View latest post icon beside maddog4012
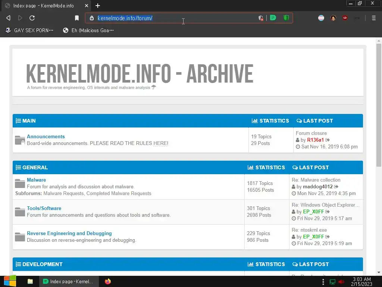This screenshot has width=382, height=287. [x=336, y=187]
